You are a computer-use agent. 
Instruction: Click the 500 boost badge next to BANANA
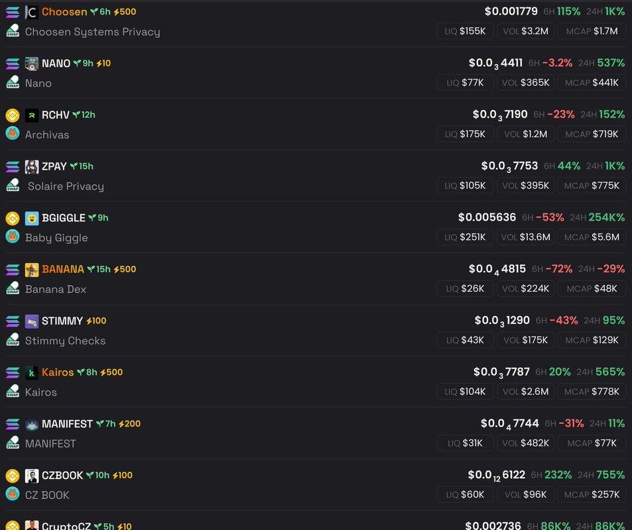coord(125,270)
